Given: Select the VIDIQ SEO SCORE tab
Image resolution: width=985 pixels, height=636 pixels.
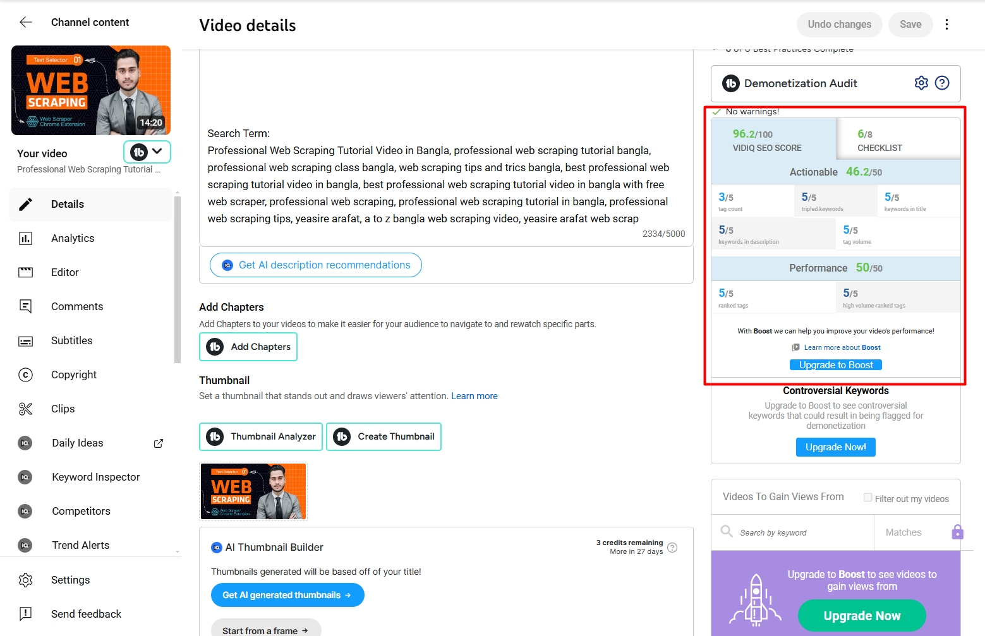Looking at the screenshot, I should 774,140.
